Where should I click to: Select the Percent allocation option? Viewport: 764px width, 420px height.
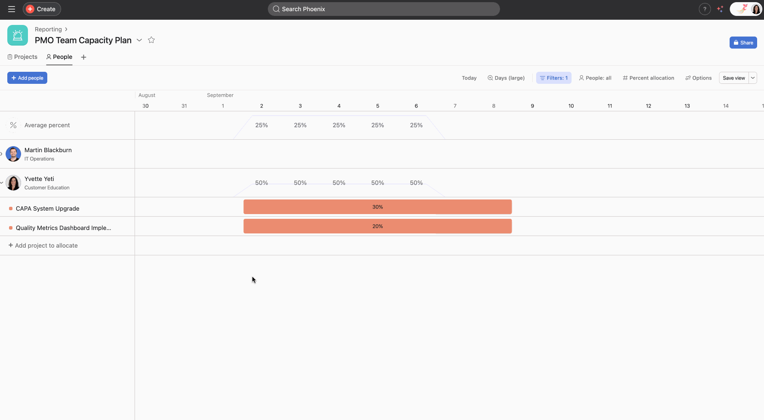pos(648,78)
